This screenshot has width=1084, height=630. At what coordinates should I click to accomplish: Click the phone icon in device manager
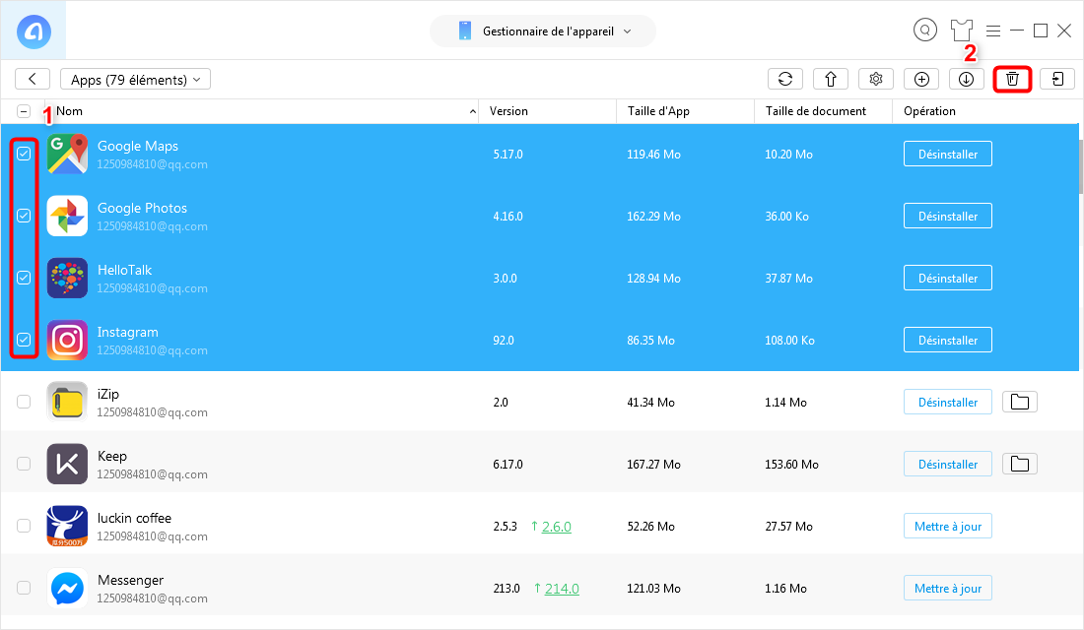(x=464, y=31)
